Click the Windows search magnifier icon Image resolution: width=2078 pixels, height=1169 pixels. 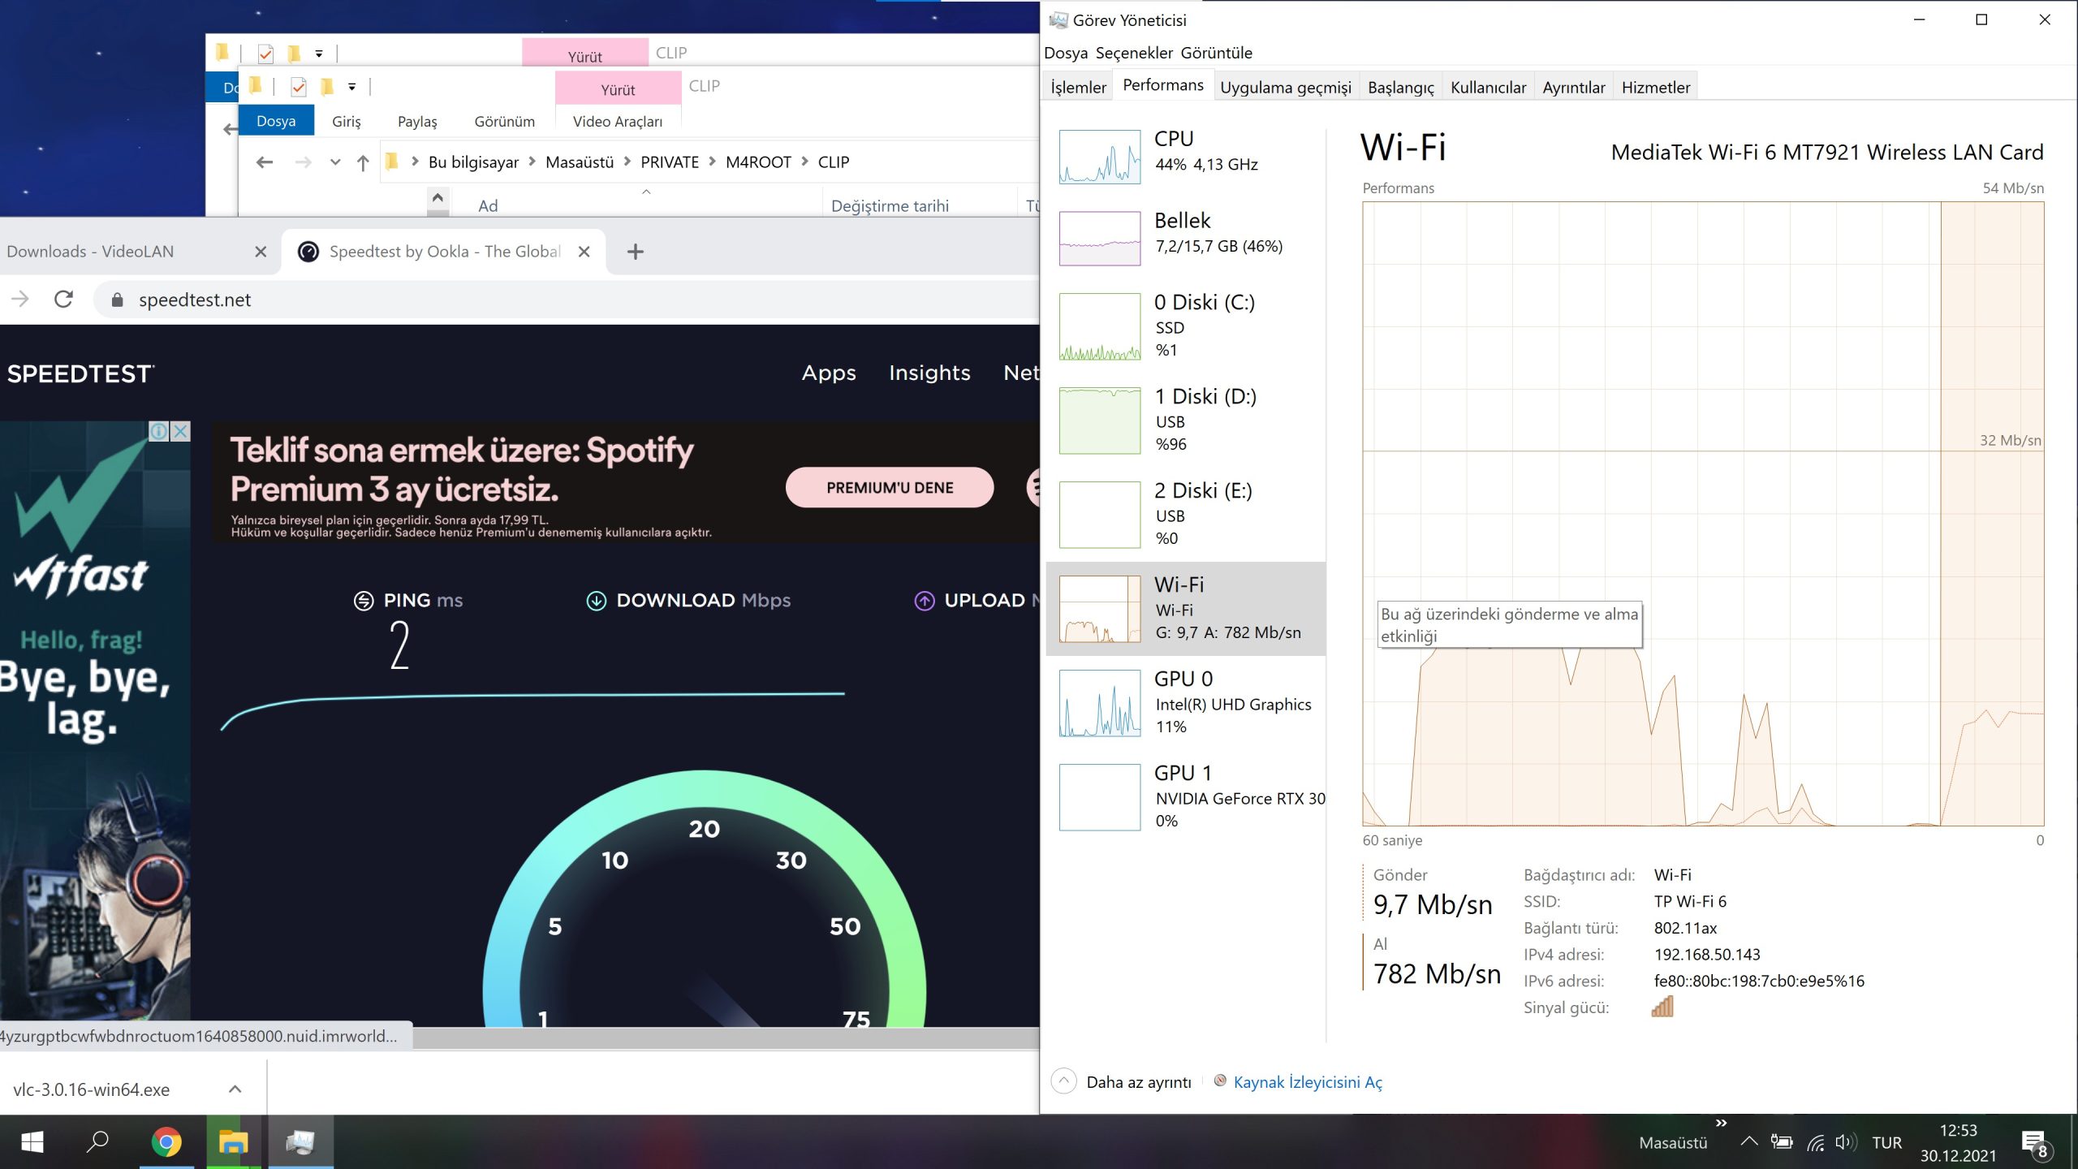tap(97, 1142)
